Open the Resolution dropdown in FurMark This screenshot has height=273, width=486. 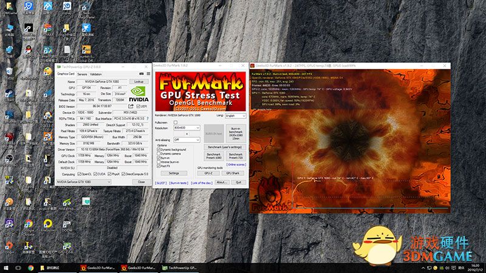click(x=187, y=128)
